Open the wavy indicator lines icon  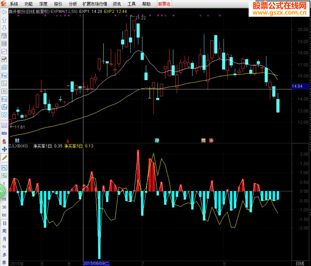tap(4, 125)
